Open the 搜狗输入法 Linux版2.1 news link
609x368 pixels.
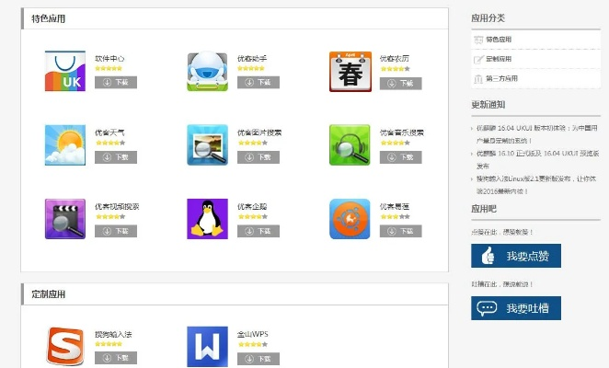tap(536, 185)
